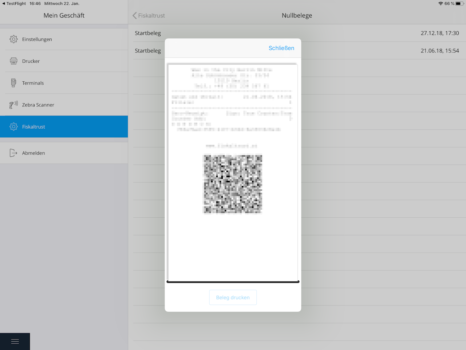Click the QR code on the receipt
Viewport: 466px width, 350px height.
tap(233, 184)
